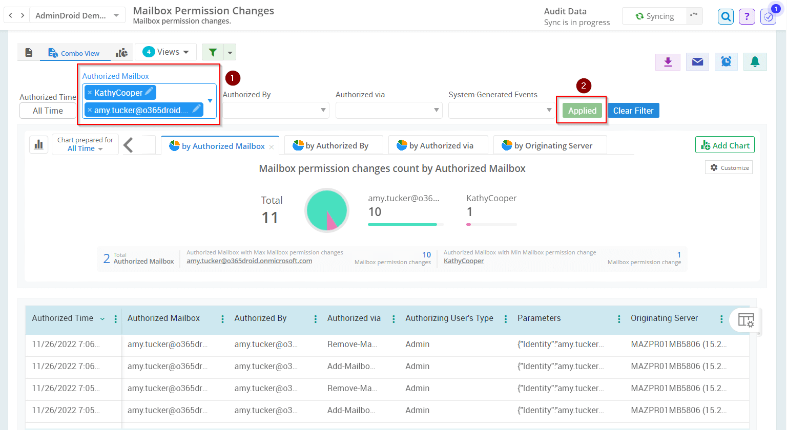Open the Customize chart gear icon
Viewport: 787px width, 430px height.
729,167
